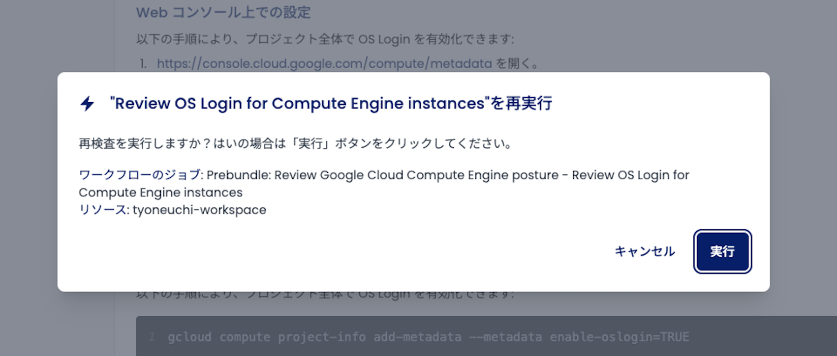The height and width of the screenshot is (356, 837).
Task: Click the "Web コンソール上での設定" heading
Action: [223, 12]
